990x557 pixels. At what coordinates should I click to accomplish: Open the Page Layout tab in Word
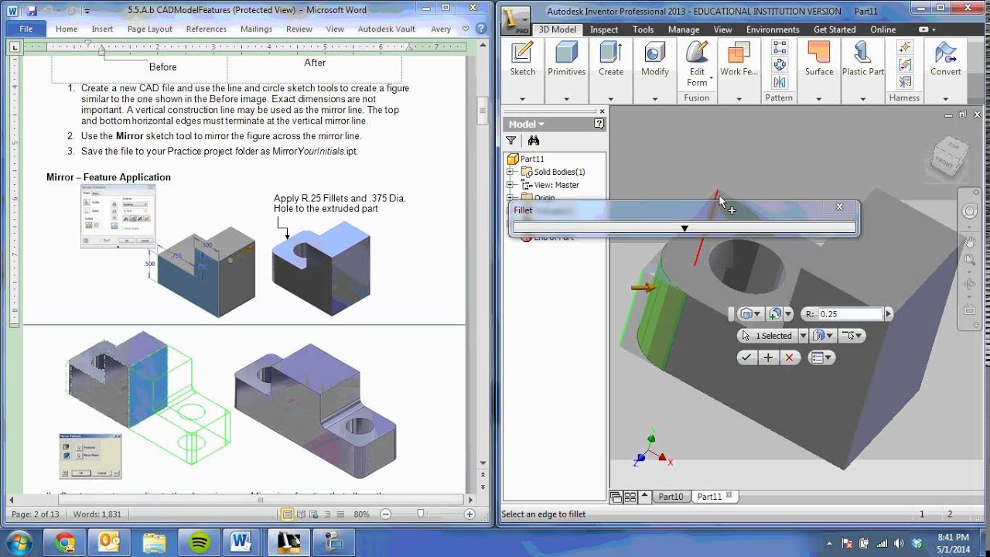[150, 29]
